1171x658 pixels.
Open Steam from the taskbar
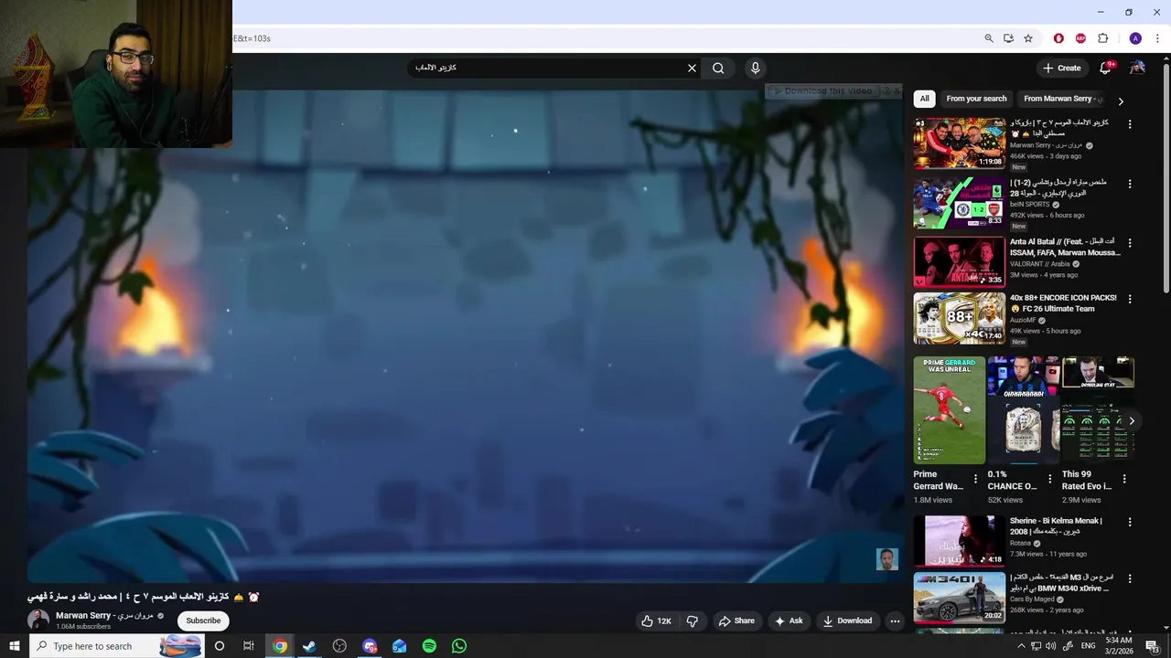[309, 646]
